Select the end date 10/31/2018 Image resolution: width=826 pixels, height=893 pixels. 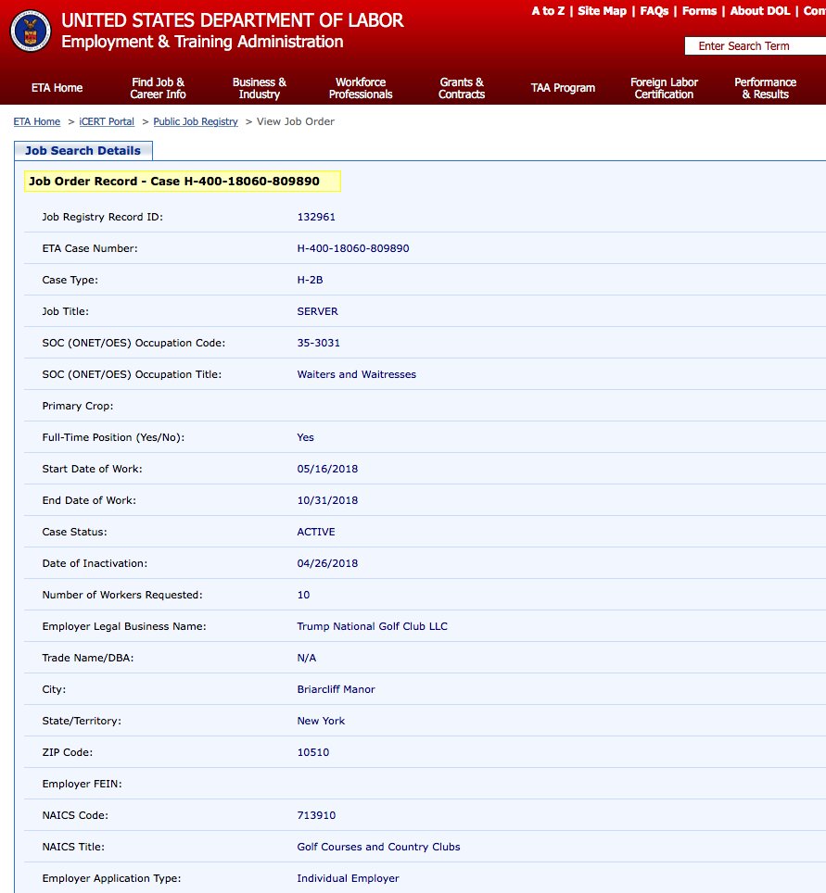(328, 500)
